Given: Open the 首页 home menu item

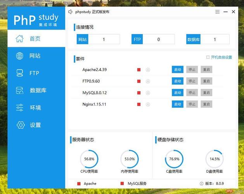Looking at the screenshot, I should (36, 38).
